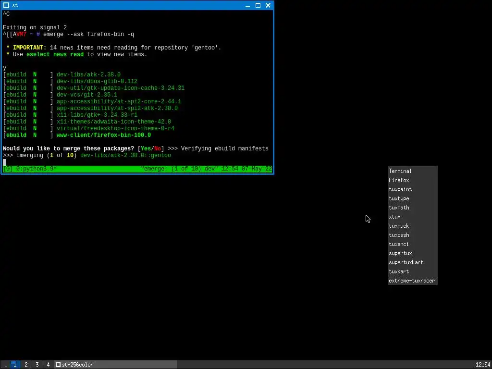Switch to workspace 2
The image size is (492, 369).
26,365
